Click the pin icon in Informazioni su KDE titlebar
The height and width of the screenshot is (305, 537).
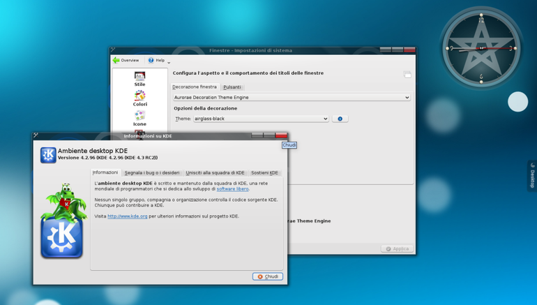[x=36, y=135]
